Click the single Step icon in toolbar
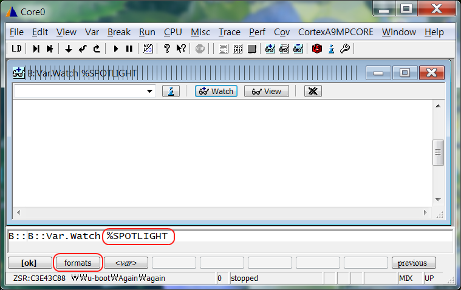Viewport: 461px width, 290px height. coord(36,49)
